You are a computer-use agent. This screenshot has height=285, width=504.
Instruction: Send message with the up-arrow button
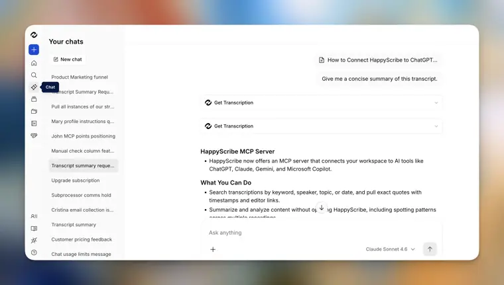pyautogui.click(x=430, y=249)
